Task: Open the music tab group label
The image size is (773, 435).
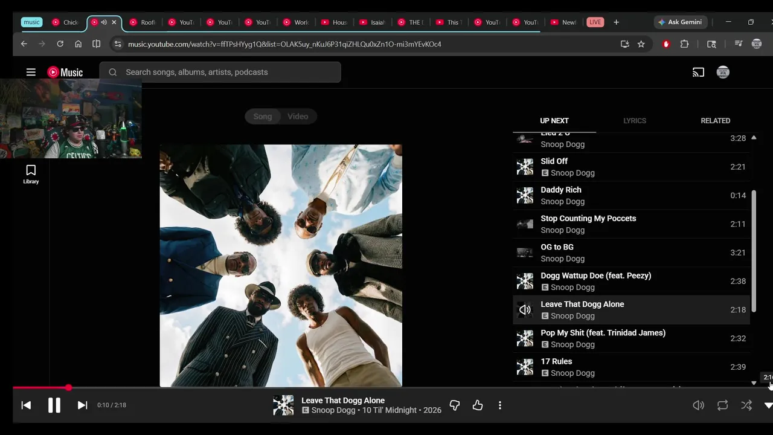Action: [31, 22]
